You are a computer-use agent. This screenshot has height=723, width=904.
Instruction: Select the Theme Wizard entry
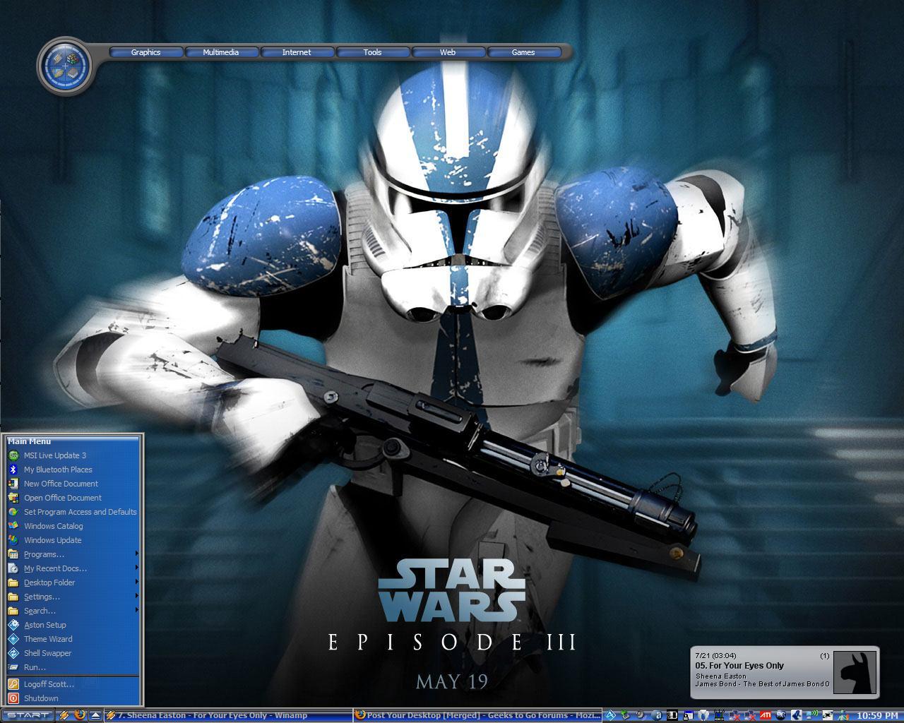(x=73, y=639)
